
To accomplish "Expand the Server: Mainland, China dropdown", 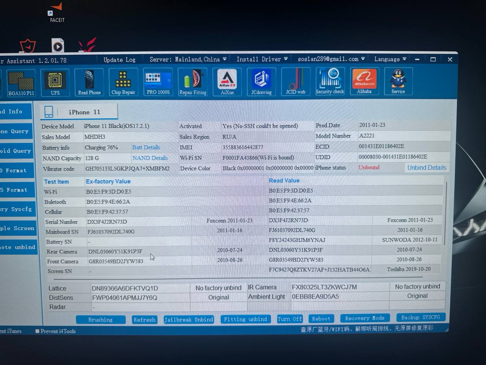I will (x=188, y=59).
